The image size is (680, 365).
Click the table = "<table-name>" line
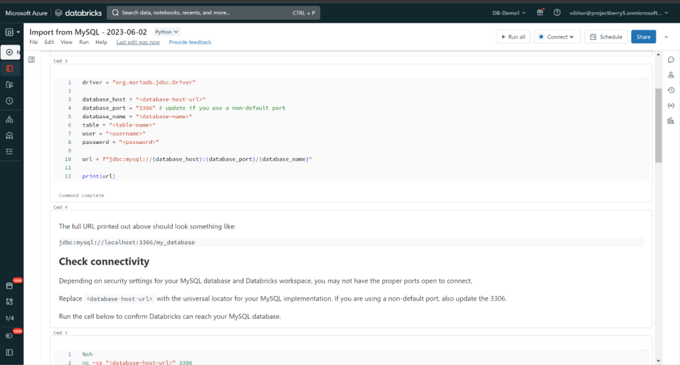119,125
